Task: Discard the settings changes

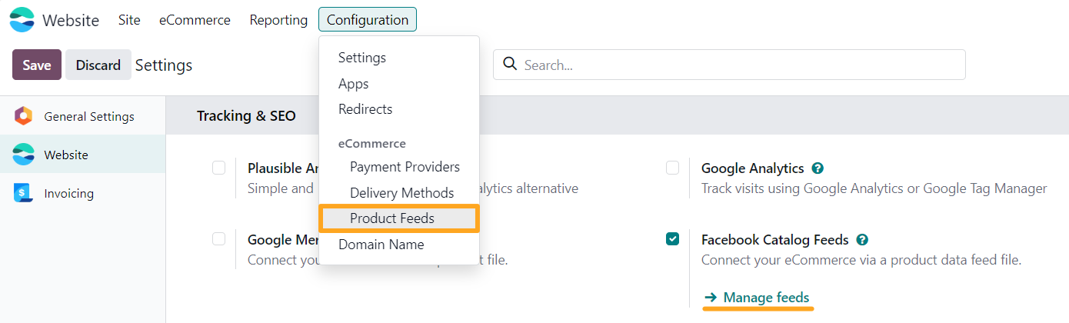Action: tap(98, 65)
